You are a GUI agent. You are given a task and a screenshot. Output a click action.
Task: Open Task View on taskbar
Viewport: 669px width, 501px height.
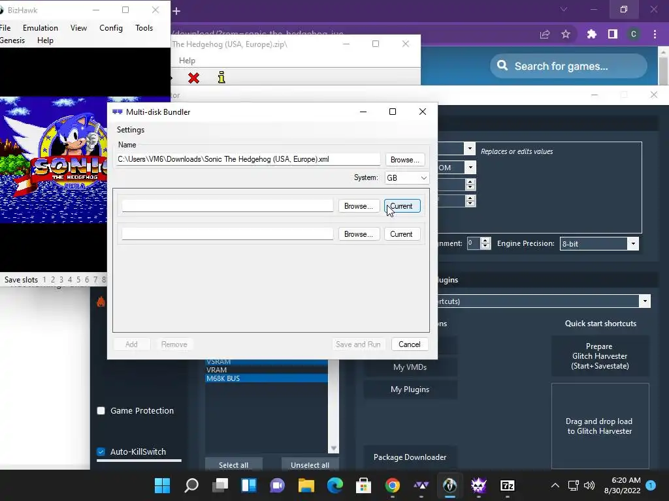point(220,485)
